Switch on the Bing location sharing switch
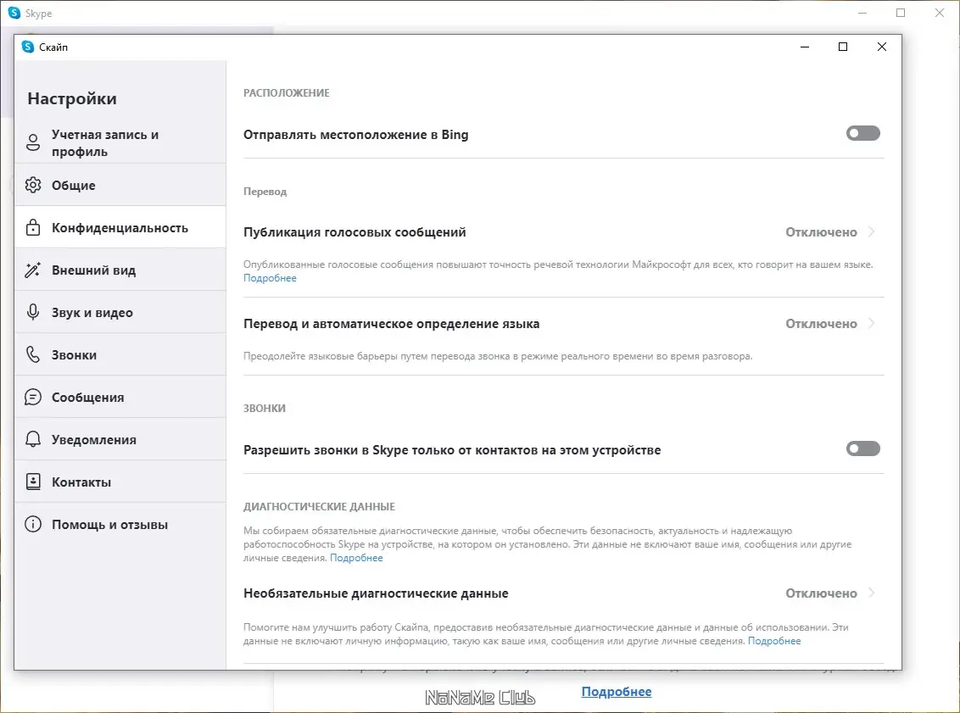 tap(862, 133)
